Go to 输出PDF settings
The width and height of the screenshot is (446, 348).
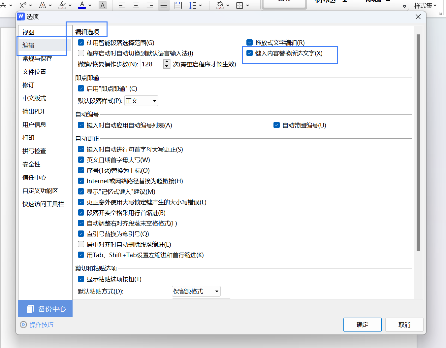34,111
